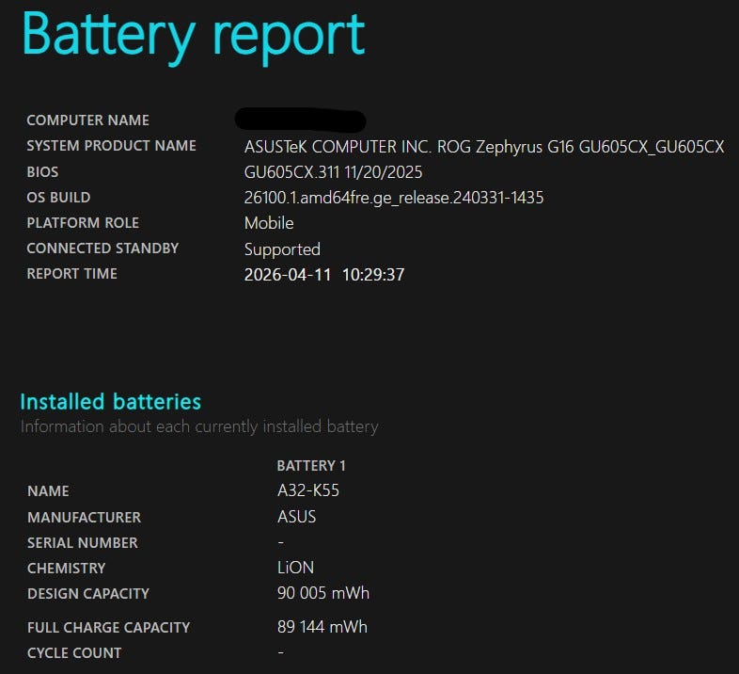
Task: Click the MANUFACTURER label
Action: click(84, 518)
